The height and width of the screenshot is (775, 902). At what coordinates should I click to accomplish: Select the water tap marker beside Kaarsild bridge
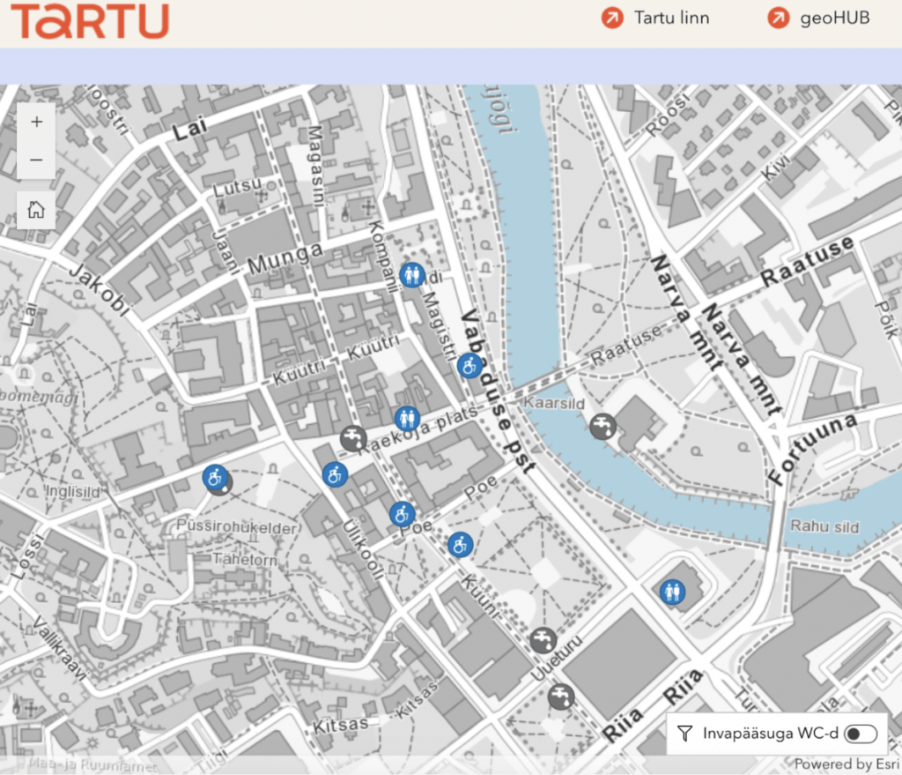pyautogui.click(x=603, y=427)
